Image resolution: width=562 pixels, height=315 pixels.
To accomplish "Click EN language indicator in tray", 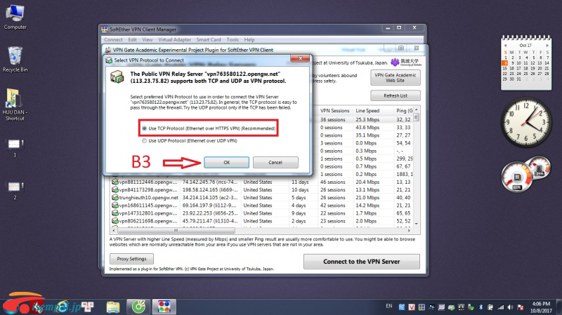I will pyautogui.click(x=389, y=306).
